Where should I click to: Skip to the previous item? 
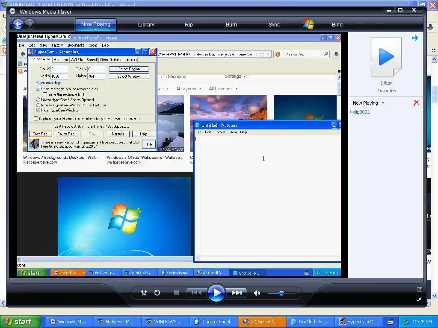[x=196, y=293]
